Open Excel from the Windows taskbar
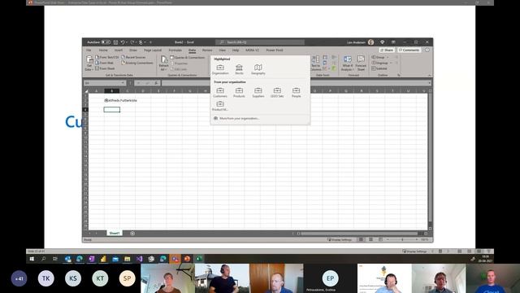Image resolution: width=520 pixels, height=293 pixels. pyautogui.click(x=199, y=259)
